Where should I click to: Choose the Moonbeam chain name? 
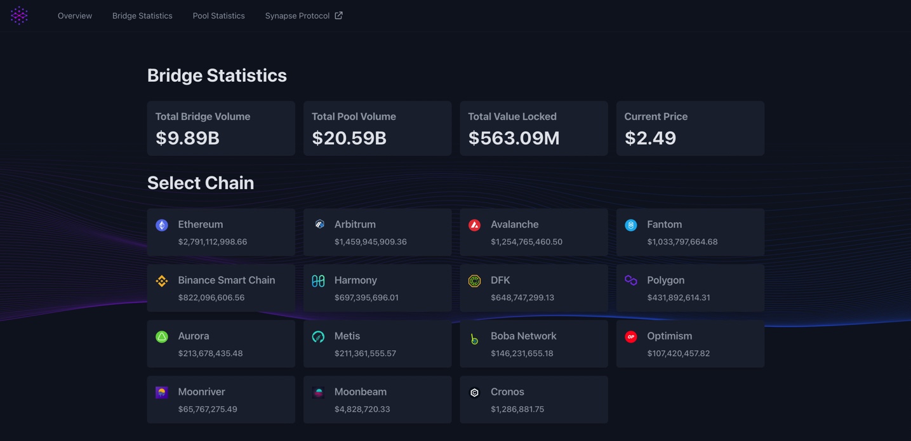point(361,392)
